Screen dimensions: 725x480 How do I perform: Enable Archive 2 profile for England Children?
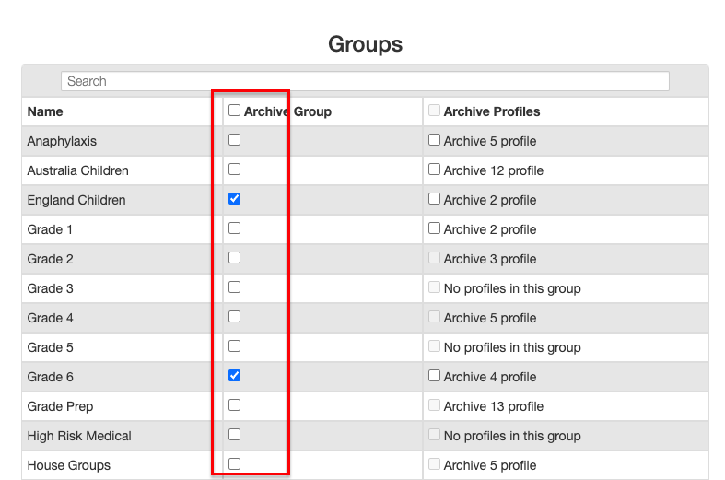[x=435, y=199]
